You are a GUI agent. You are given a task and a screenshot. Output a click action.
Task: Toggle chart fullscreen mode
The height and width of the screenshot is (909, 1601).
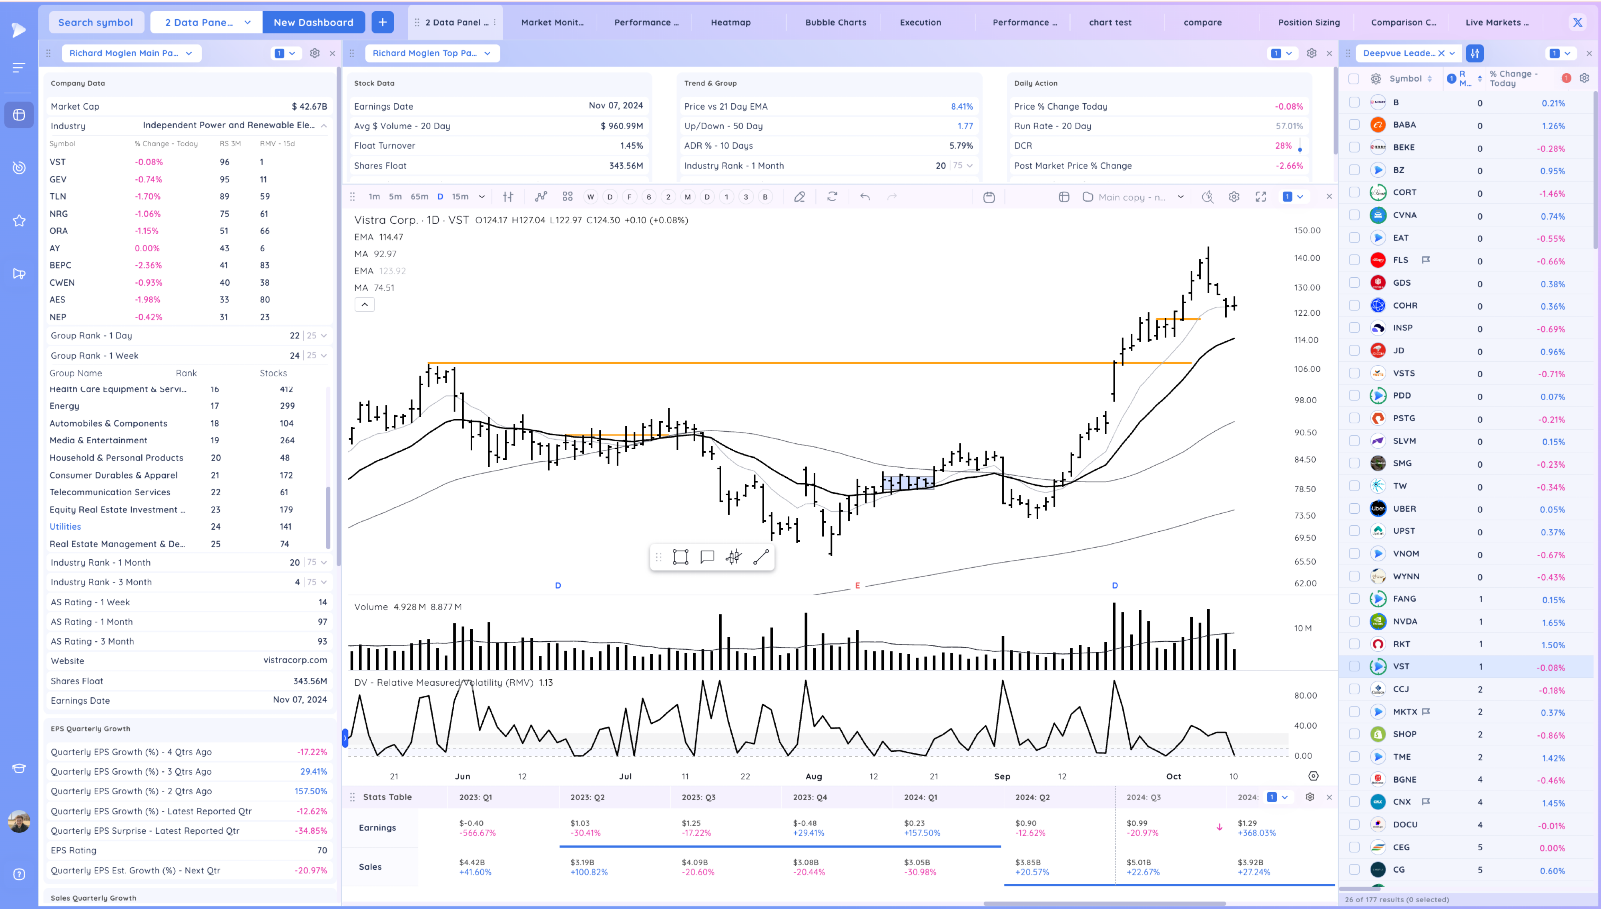coord(1261,197)
